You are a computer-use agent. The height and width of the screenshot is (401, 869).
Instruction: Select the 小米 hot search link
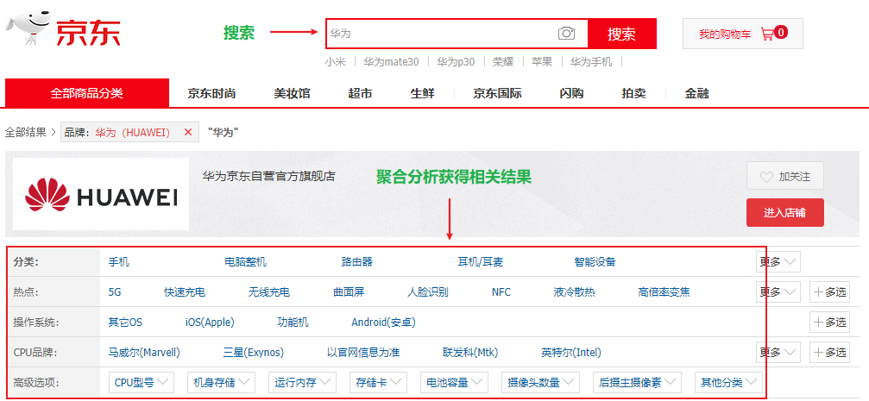coord(336,62)
